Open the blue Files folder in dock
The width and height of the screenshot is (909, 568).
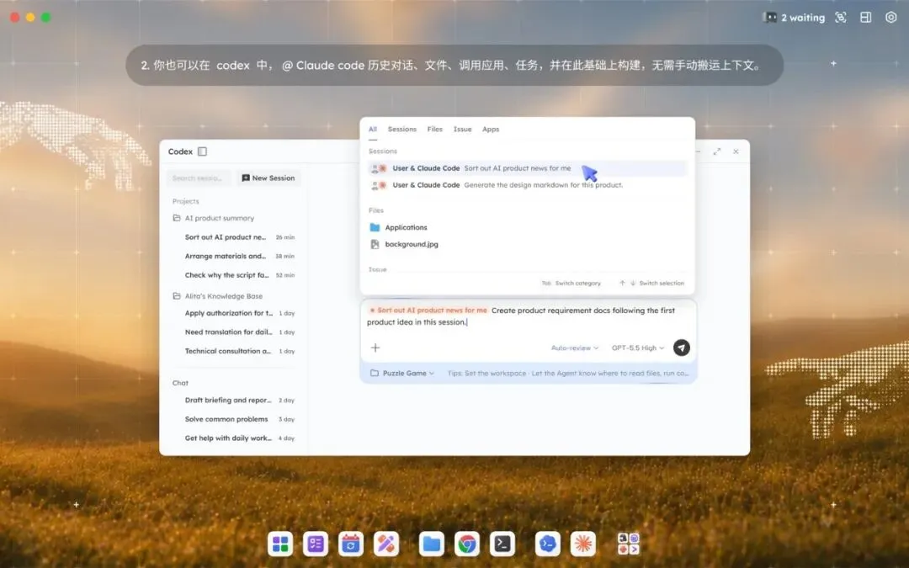pyautogui.click(x=431, y=544)
